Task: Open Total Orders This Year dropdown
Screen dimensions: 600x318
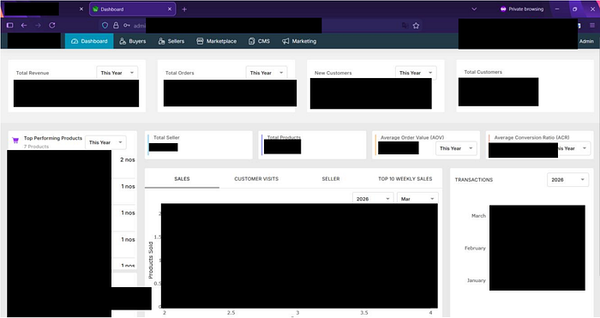Action: tap(267, 73)
